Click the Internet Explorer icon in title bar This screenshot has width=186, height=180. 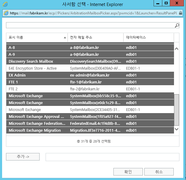[5, 4]
